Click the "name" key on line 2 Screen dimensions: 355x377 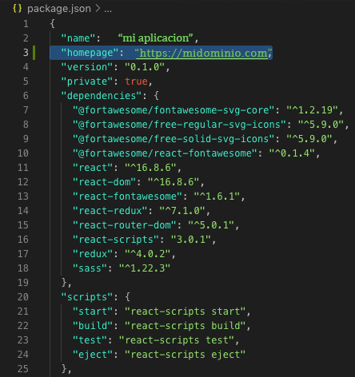[x=78, y=38]
